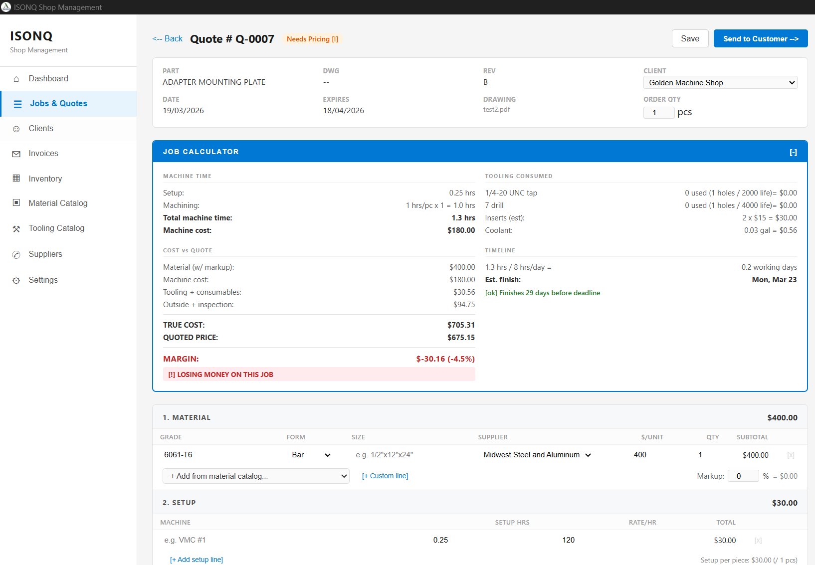Image resolution: width=815 pixels, height=565 pixels.
Task: Open the Dashboard icon in the sidebar
Action: [x=16, y=78]
